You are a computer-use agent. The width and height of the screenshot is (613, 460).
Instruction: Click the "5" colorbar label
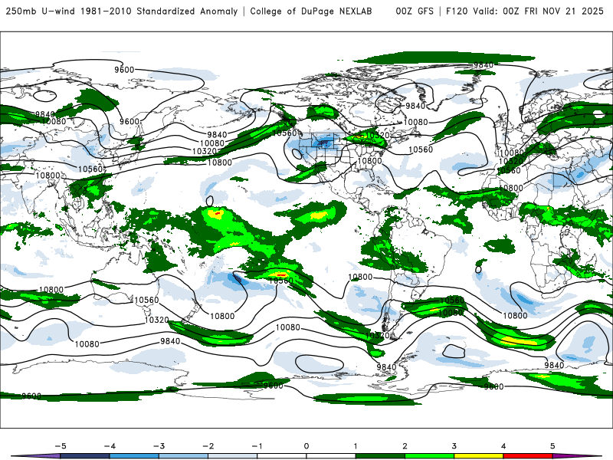(552, 446)
